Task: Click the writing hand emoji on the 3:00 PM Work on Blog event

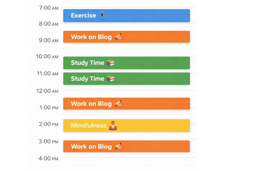Action: click(x=118, y=146)
